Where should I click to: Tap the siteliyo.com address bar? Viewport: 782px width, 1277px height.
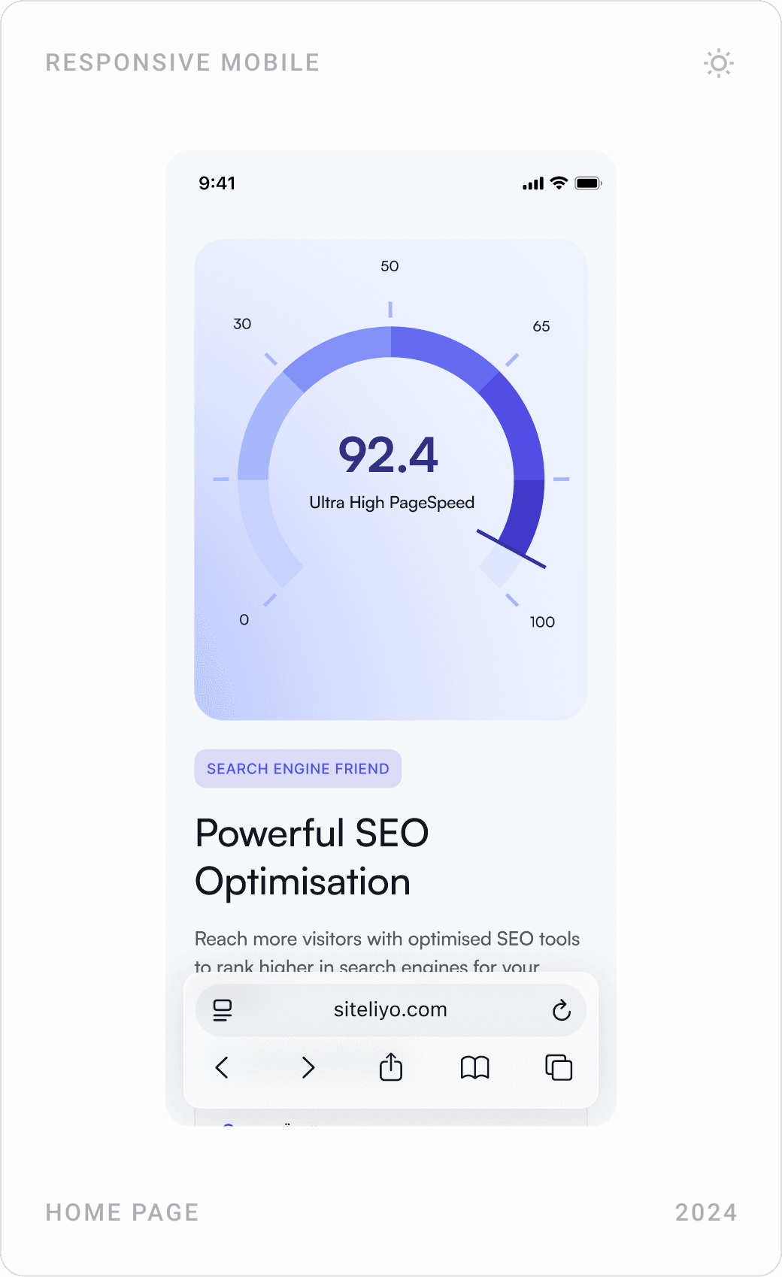click(390, 1010)
